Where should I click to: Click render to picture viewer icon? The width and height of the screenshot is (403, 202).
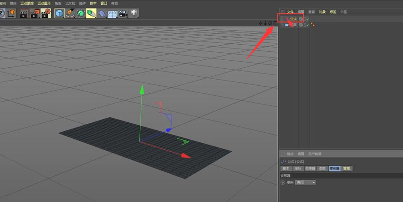pyautogui.click(x=35, y=13)
